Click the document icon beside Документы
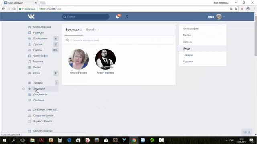The height and width of the screenshot is (144, 257). pyautogui.click(x=29, y=94)
